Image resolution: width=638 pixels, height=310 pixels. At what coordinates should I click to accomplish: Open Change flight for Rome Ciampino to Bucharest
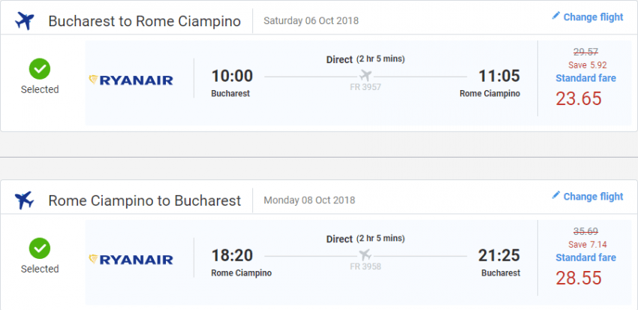tap(593, 197)
